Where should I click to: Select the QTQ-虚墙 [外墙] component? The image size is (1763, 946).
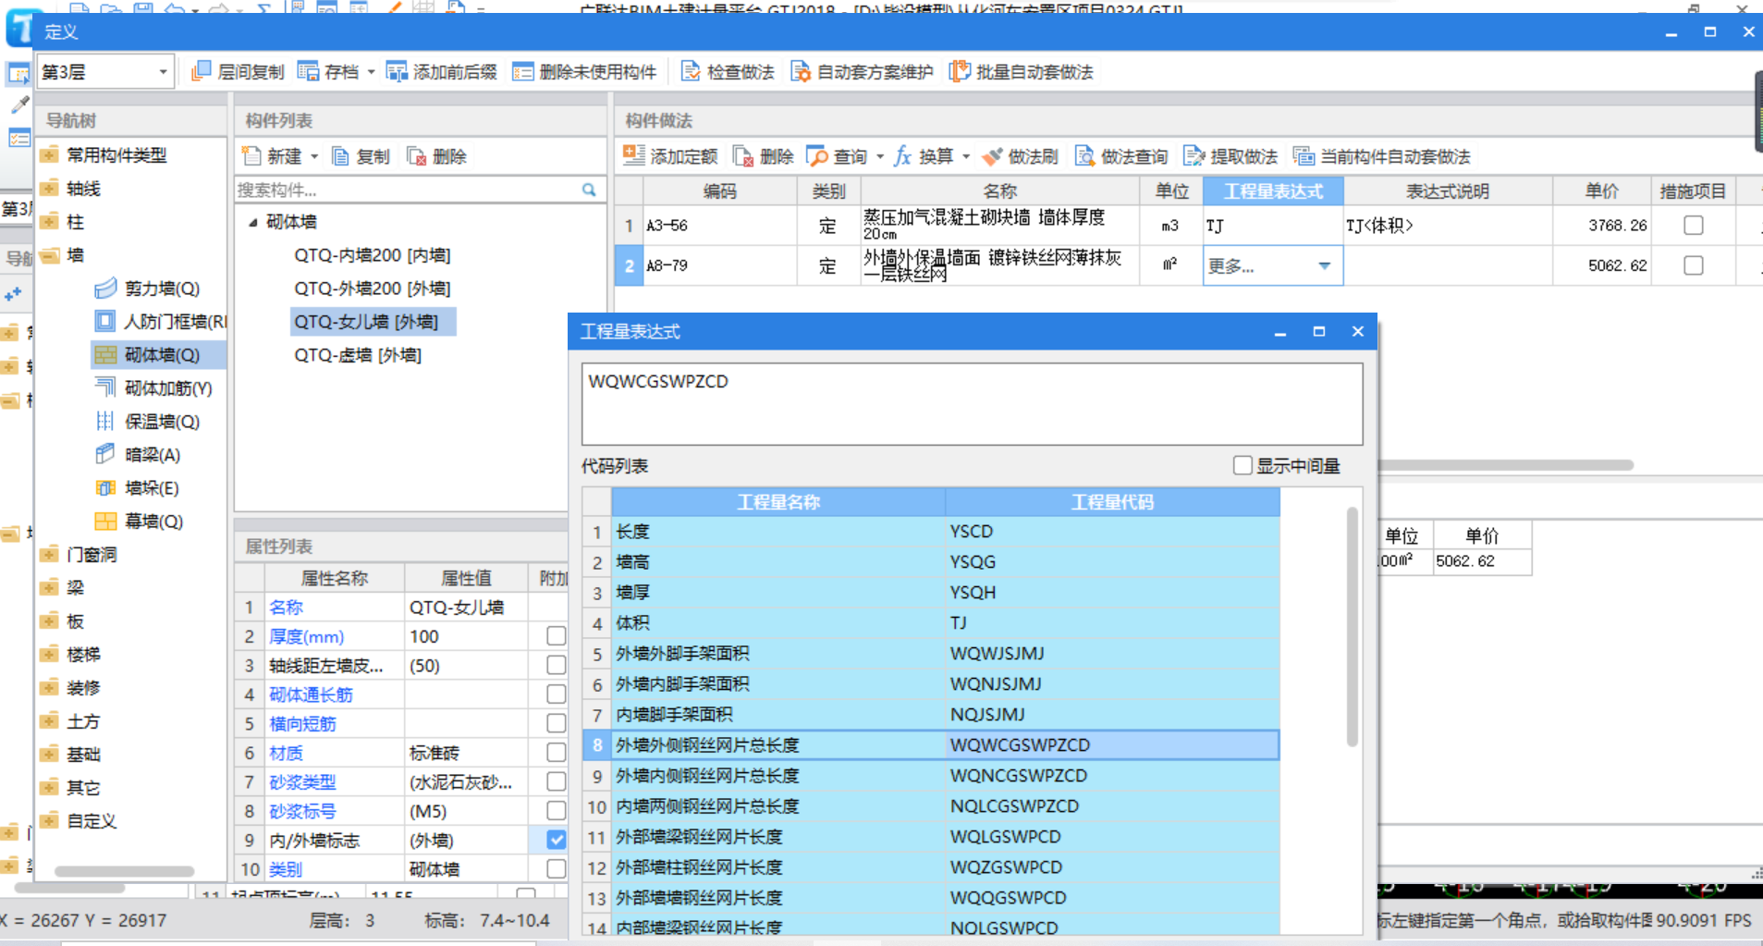(x=358, y=355)
